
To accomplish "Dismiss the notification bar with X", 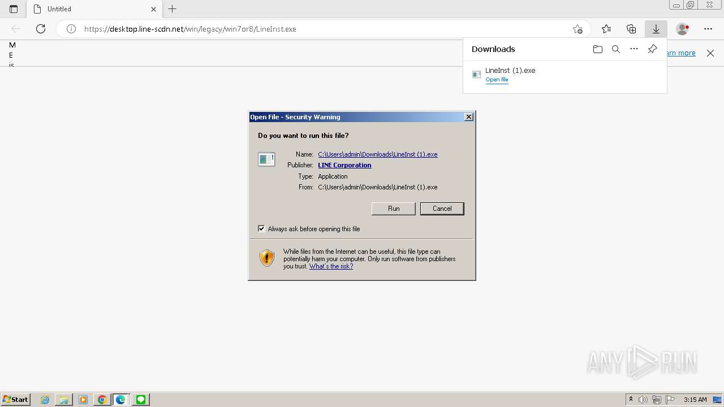I will pos(710,53).
